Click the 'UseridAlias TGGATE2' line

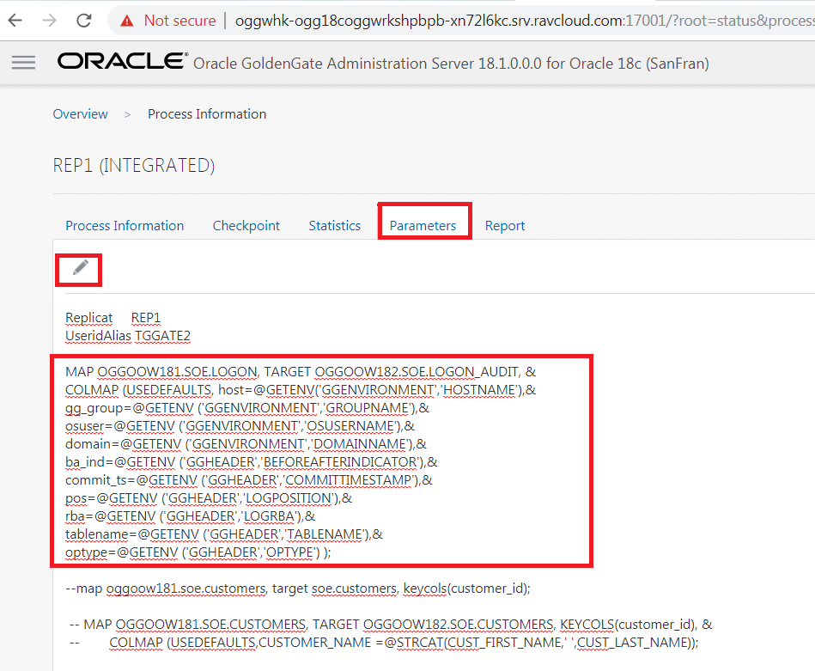coord(128,335)
